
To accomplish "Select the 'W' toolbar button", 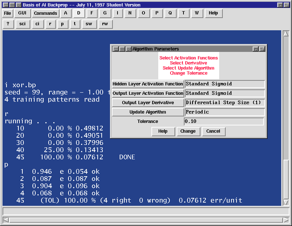I will pos(196,13).
